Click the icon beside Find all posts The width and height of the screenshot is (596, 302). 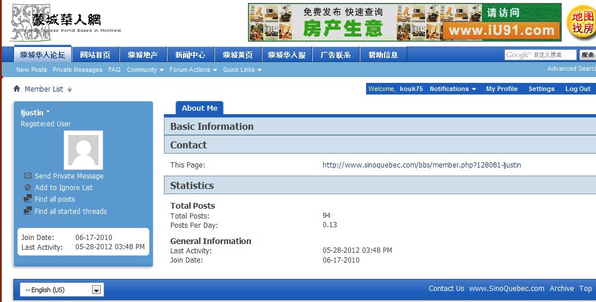click(28, 199)
